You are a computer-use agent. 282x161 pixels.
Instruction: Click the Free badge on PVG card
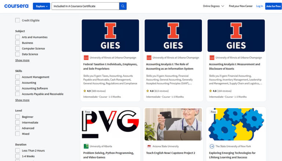click(x=87, y=112)
